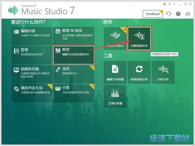The width and height of the screenshot is (195, 146).
Task: Click the microphone icon beside 录音
Action: [58, 70]
